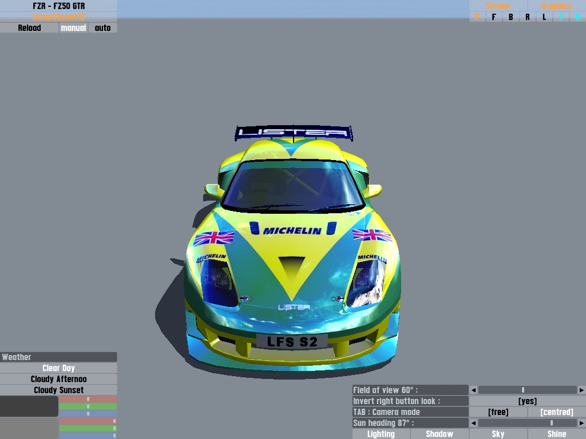Screen dimensions: 586x439
Task: Decrease sun heading with left arrow
Action: (x=473, y=423)
